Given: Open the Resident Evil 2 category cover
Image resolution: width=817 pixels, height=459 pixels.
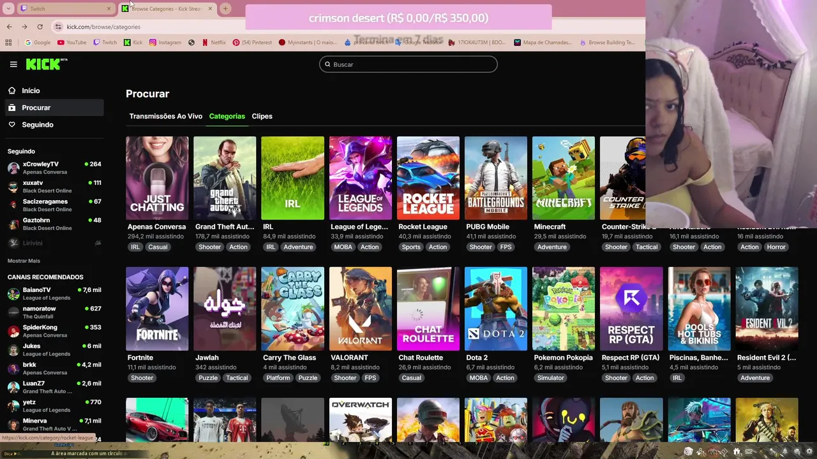Looking at the screenshot, I should point(767,309).
